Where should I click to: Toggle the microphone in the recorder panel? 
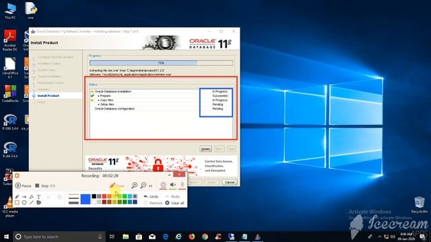pyautogui.click(x=182, y=185)
